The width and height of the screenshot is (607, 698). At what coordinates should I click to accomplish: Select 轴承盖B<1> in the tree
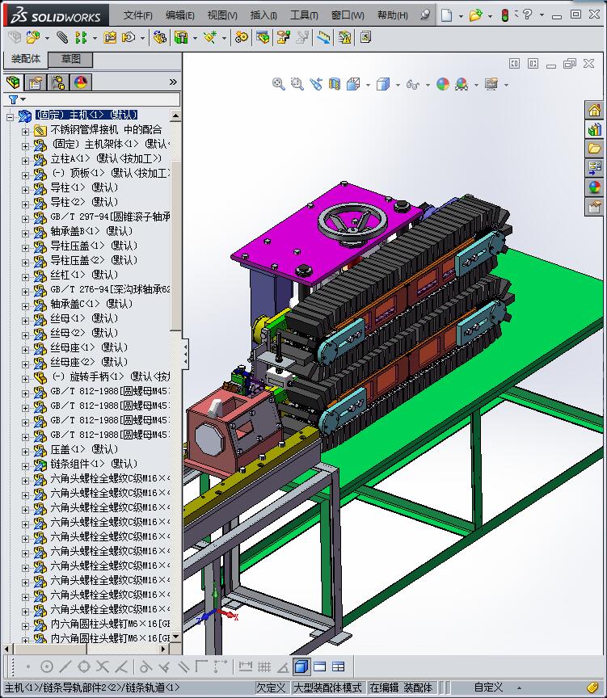pyautogui.click(x=91, y=231)
